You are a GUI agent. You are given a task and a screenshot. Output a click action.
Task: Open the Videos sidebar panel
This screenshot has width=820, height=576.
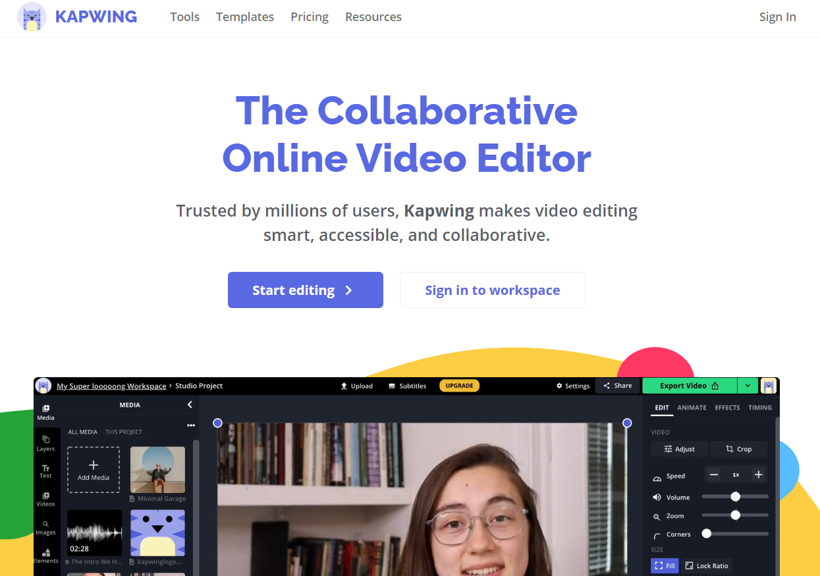(x=46, y=499)
